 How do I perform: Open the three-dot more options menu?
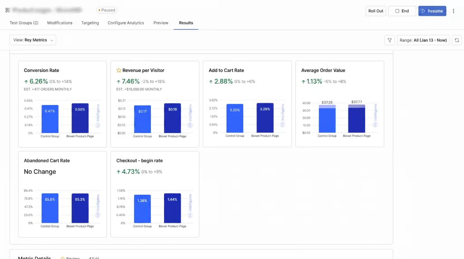453,11
